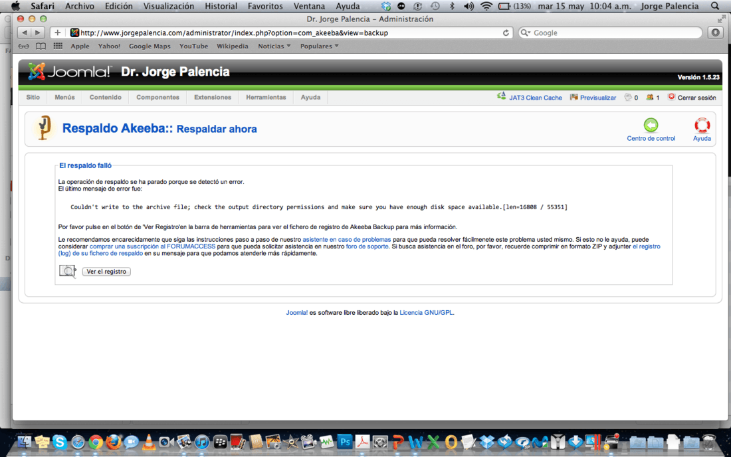731x457 pixels.
Task: Open VLC cone icon in dock
Action: [x=149, y=442]
